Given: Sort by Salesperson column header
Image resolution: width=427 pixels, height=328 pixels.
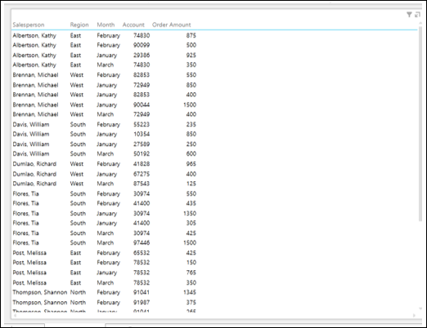Looking at the screenshot, I should click(x=29, y=24).
